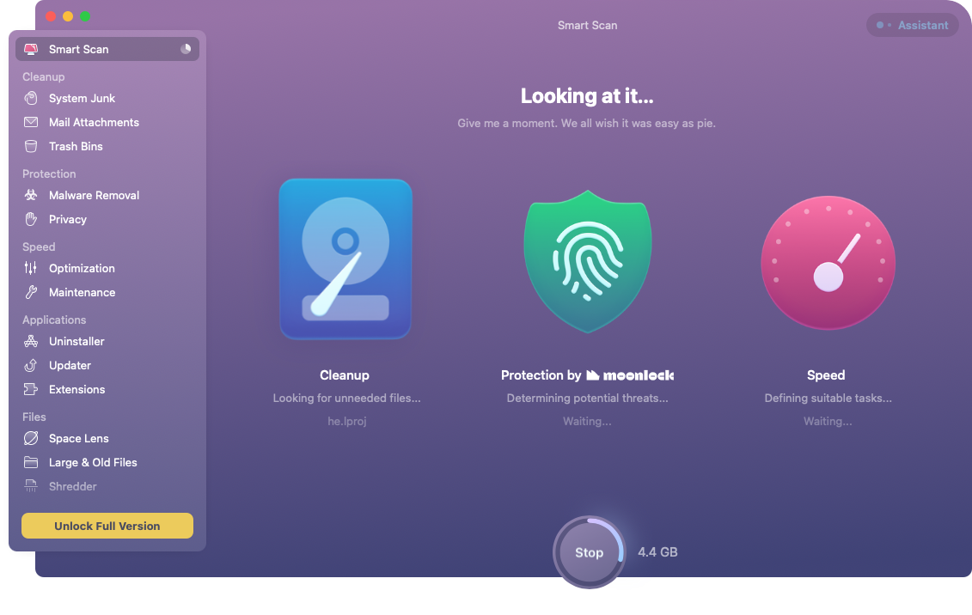Click the 'Looking at it...' headline
The width and height of the screenshot is (972, 615).
pos(587,96)
